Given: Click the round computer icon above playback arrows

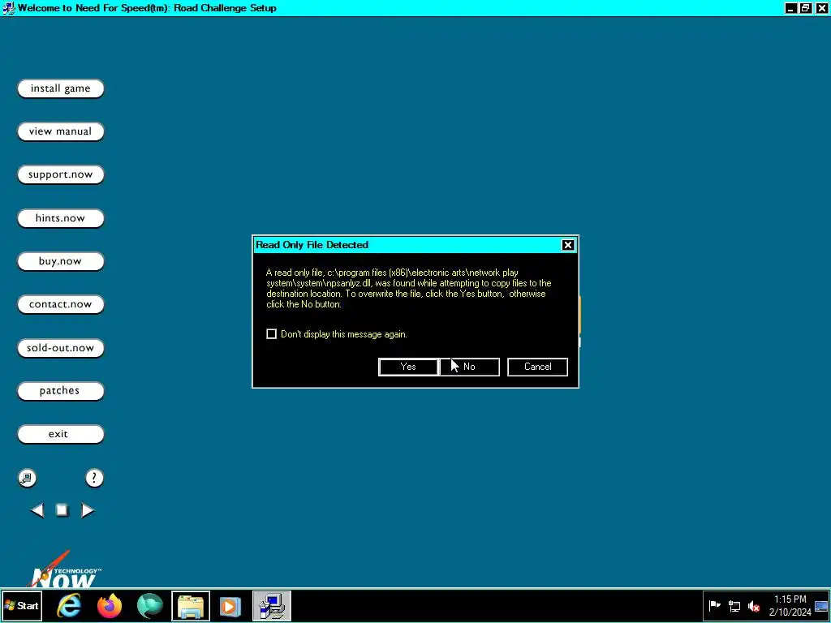Looking at the screenshot, I should (x=27, y=478).
